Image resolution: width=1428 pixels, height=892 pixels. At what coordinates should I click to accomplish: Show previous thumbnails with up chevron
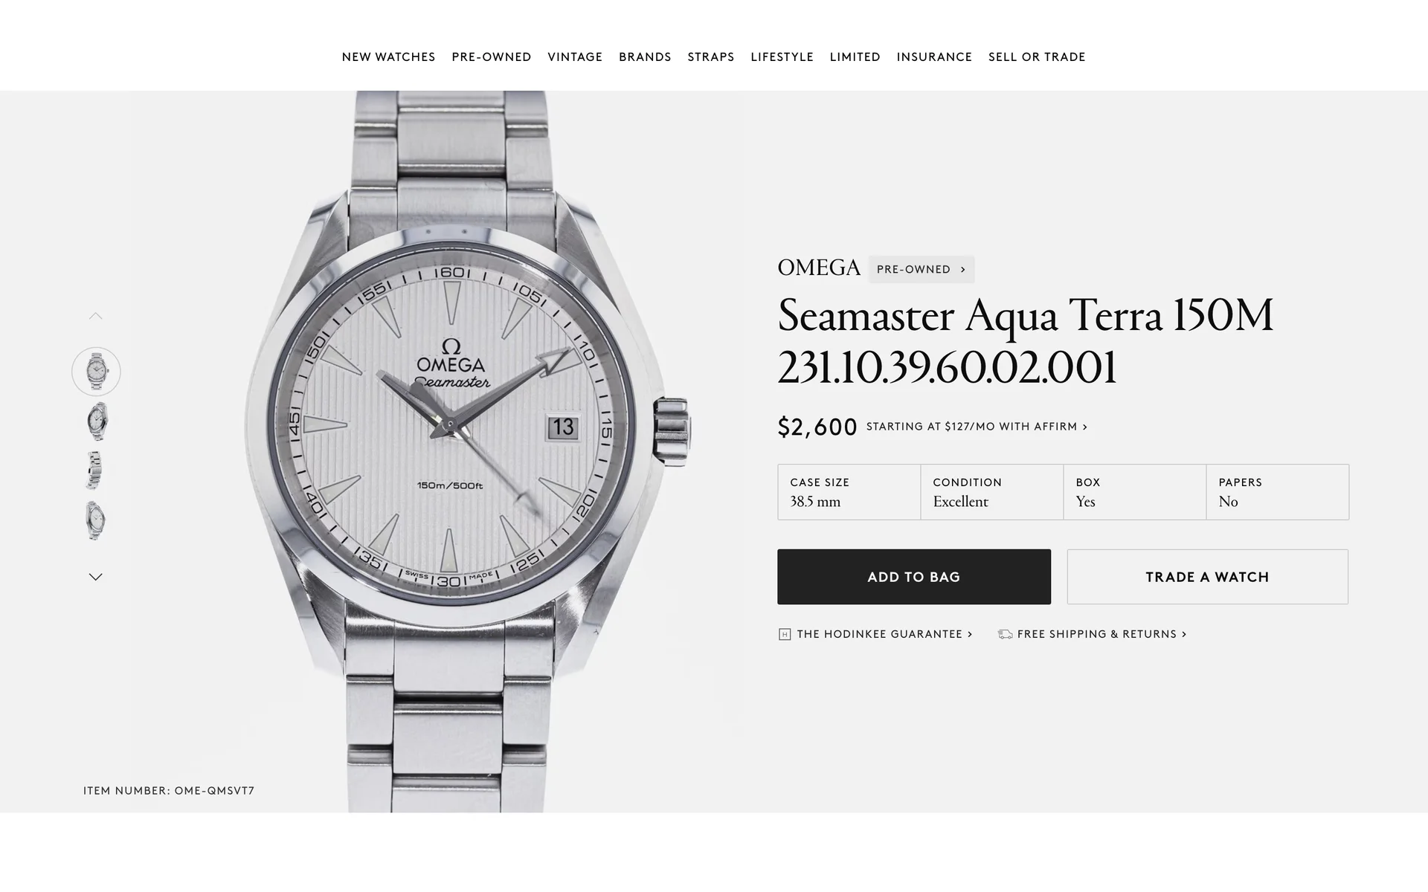point(95,316)
